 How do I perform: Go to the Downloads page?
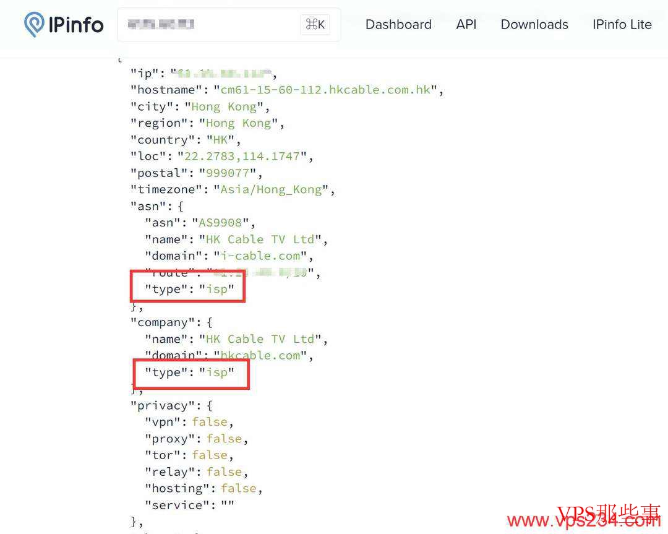tap(534, 25)
